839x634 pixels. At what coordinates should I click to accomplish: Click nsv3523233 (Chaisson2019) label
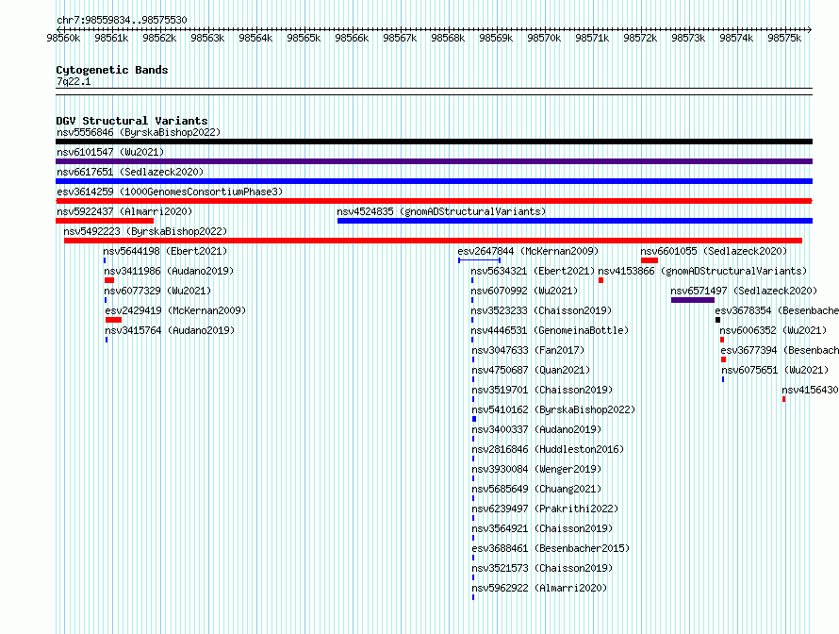click(541, 310)
